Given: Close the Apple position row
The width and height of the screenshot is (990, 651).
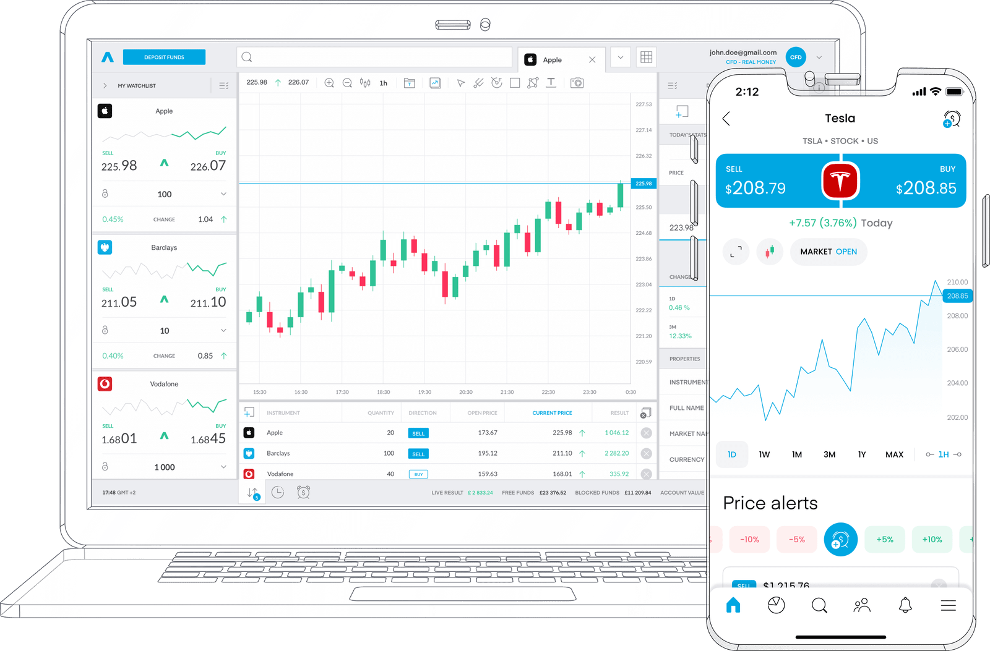Looking at the screenshot, I should [646, 433].
